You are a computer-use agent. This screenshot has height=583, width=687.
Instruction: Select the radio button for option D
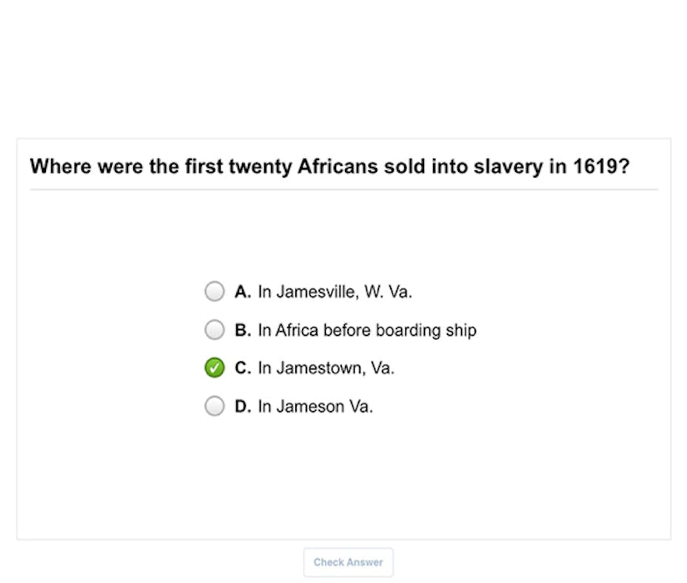(214, 406)
